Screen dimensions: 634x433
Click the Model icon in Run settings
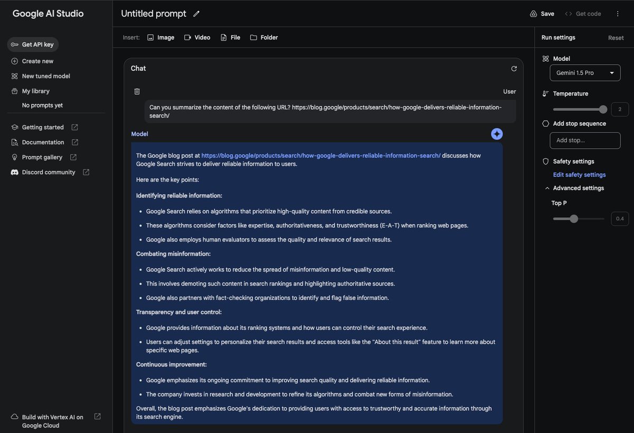click(546, 59)
